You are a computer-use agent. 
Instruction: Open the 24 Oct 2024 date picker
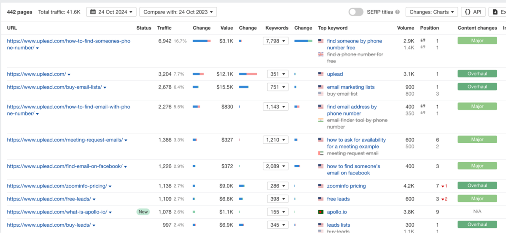coord(111,12)
